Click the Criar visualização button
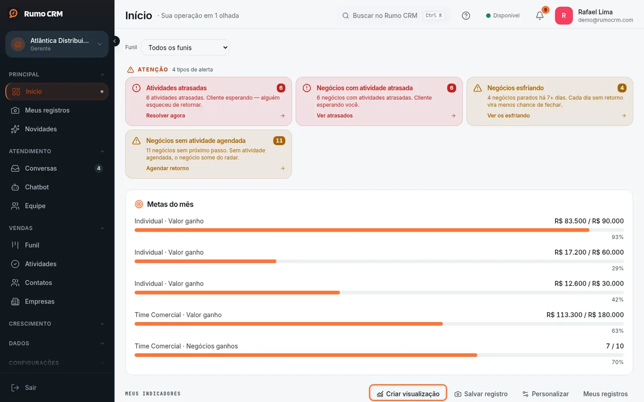The height and width of the screenshot is (402, 644). coord(408,394)
